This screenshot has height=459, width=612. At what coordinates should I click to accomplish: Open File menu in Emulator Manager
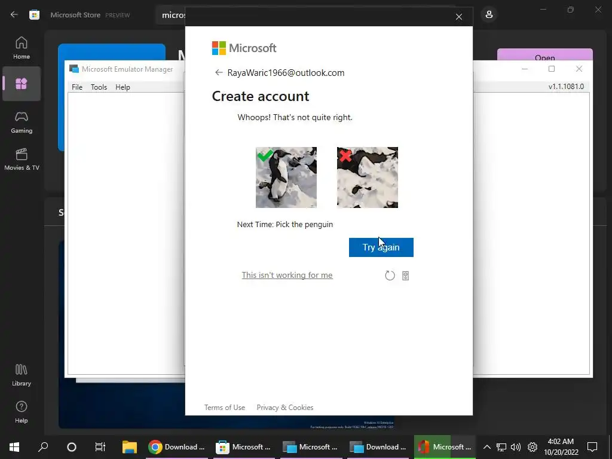77,87
